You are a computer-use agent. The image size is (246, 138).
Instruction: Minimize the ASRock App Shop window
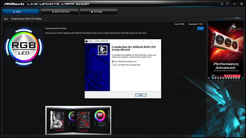tap(234, 4)
